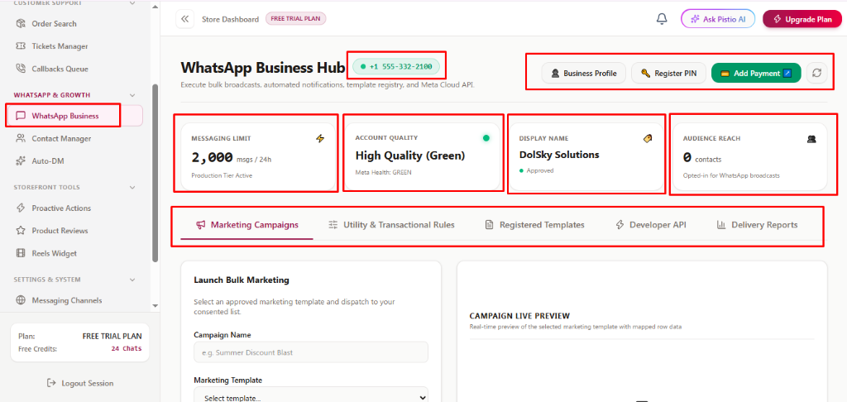Select WhatsApp Business in sidebar
Image resolution: width=847 pixels, height=402 pixels.
[x=74, y=116]
